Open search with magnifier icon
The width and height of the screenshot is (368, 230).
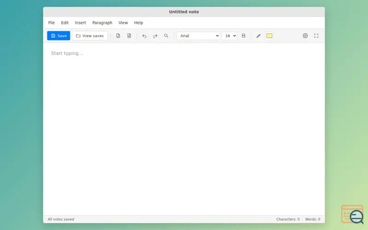click(x=166, y=36)
